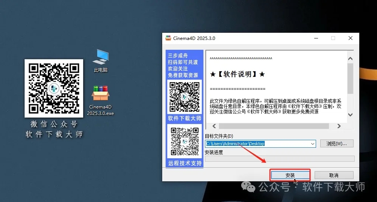Click the 目标文件夹(D) label
Screen dimensions: 377x202
[x=219, y=136]
